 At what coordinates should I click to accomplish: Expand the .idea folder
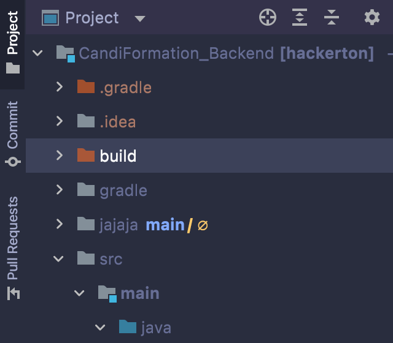(x=60, y=121)
